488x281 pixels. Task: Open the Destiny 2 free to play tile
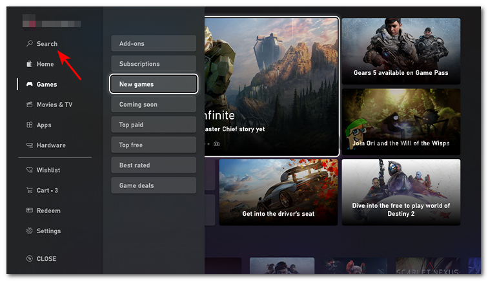(401, 193)
